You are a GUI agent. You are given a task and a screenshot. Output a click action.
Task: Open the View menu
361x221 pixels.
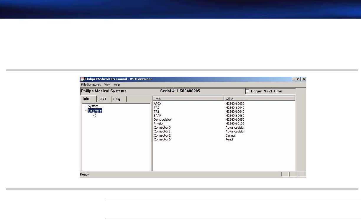click(107, 85)
